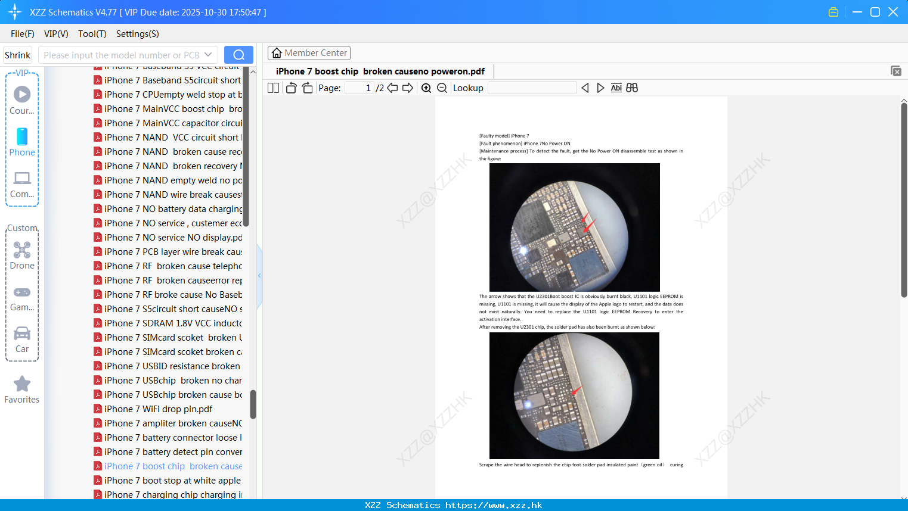Go to the previous PDF page
The width and height of the screenshot is (908, 511).
coord(392,88)
